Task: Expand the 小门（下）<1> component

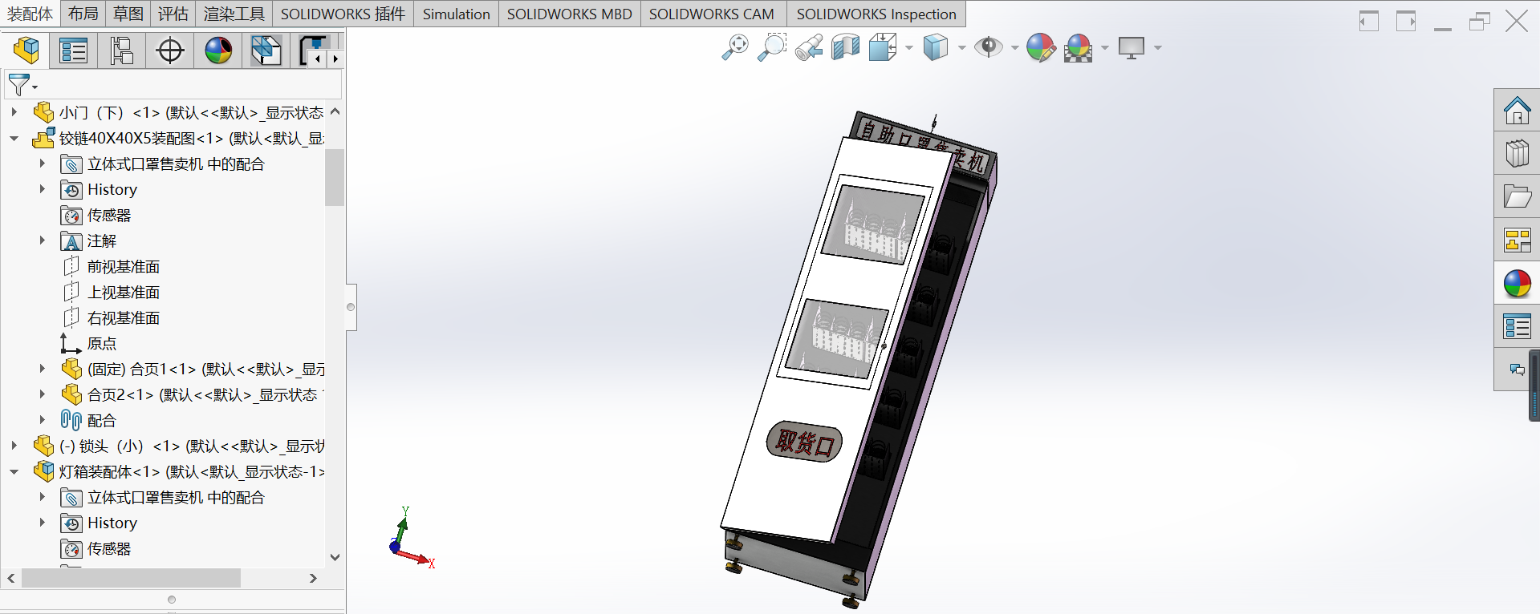Action: click(14, 112)
